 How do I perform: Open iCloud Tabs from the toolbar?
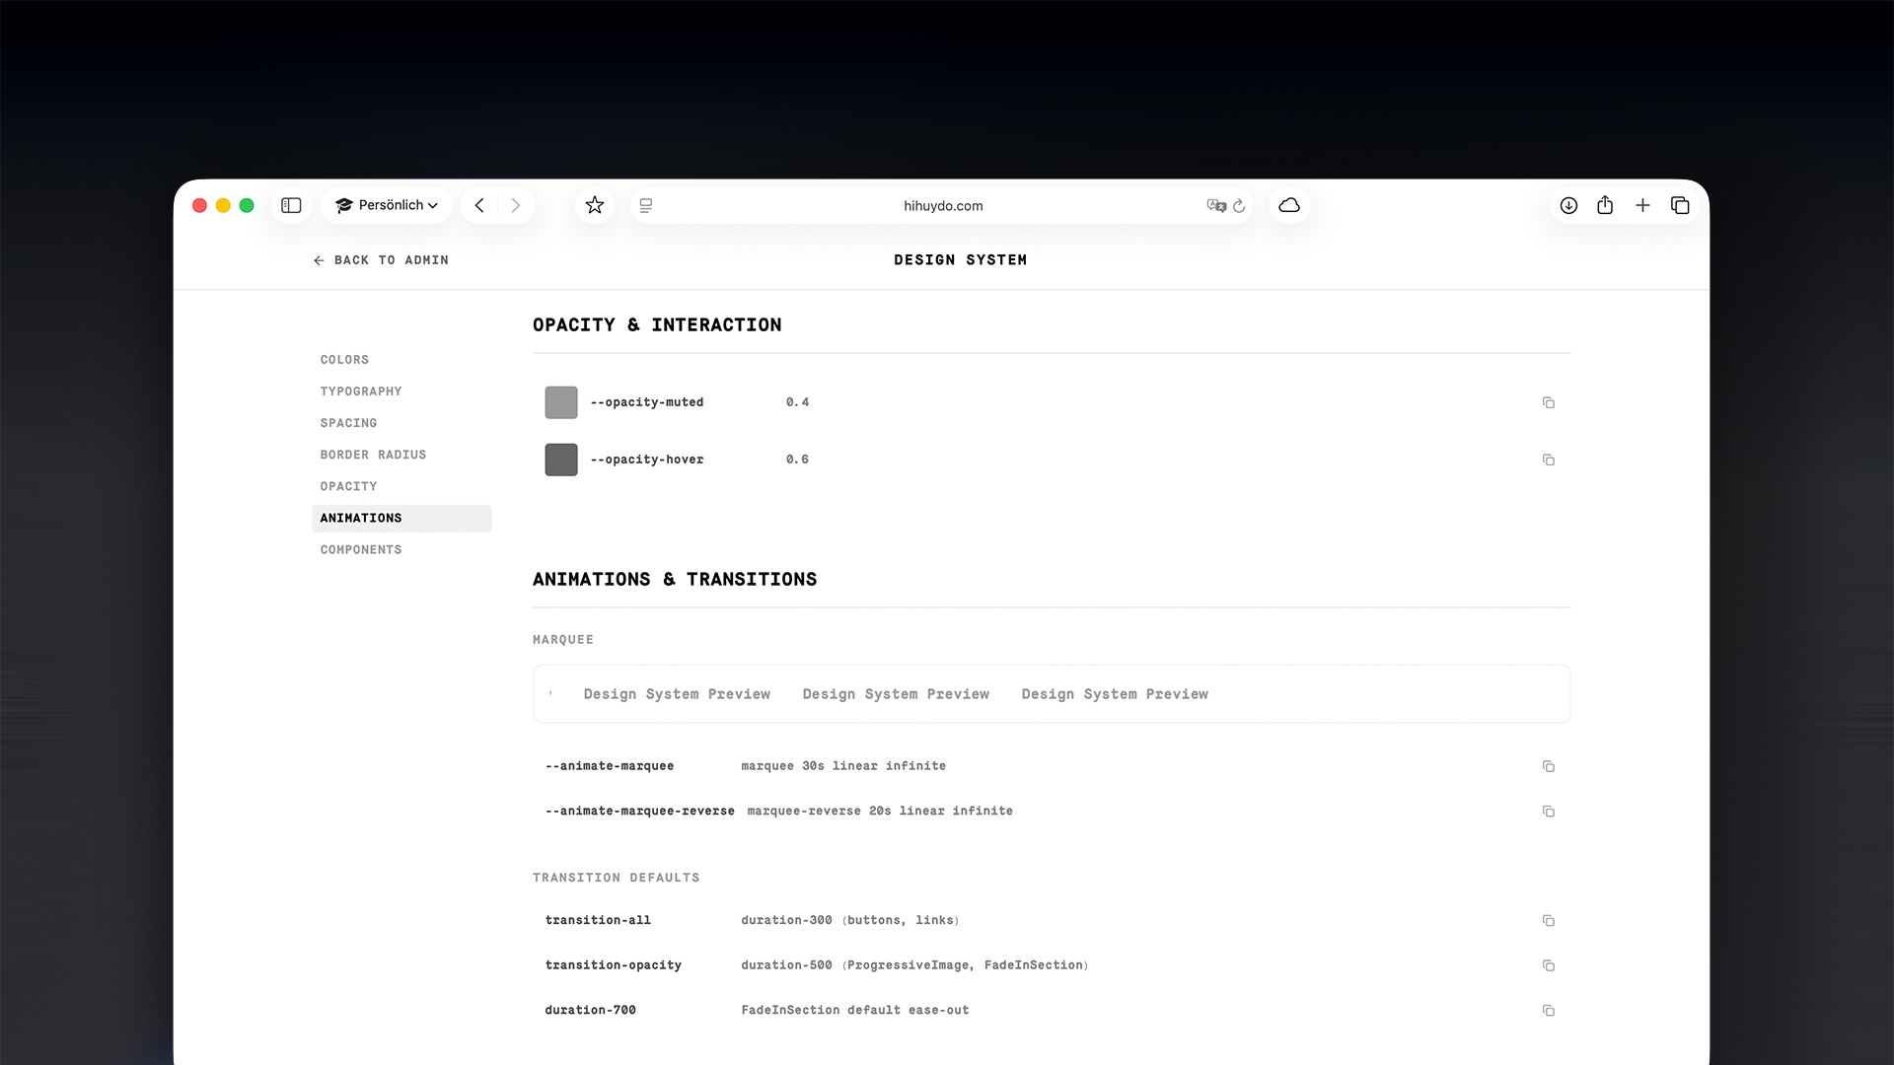click(x=1289, y=205)
